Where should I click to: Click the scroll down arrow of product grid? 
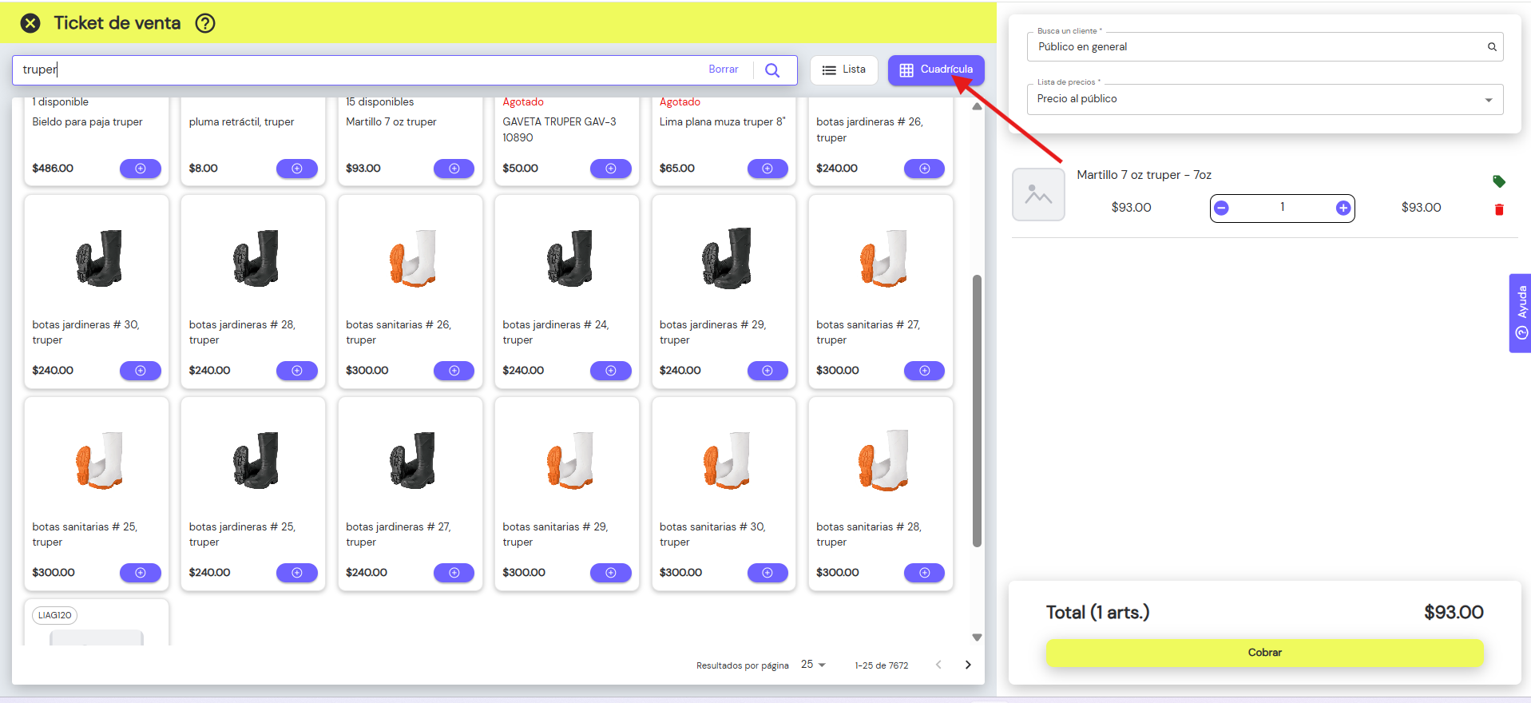coord(977,637)
